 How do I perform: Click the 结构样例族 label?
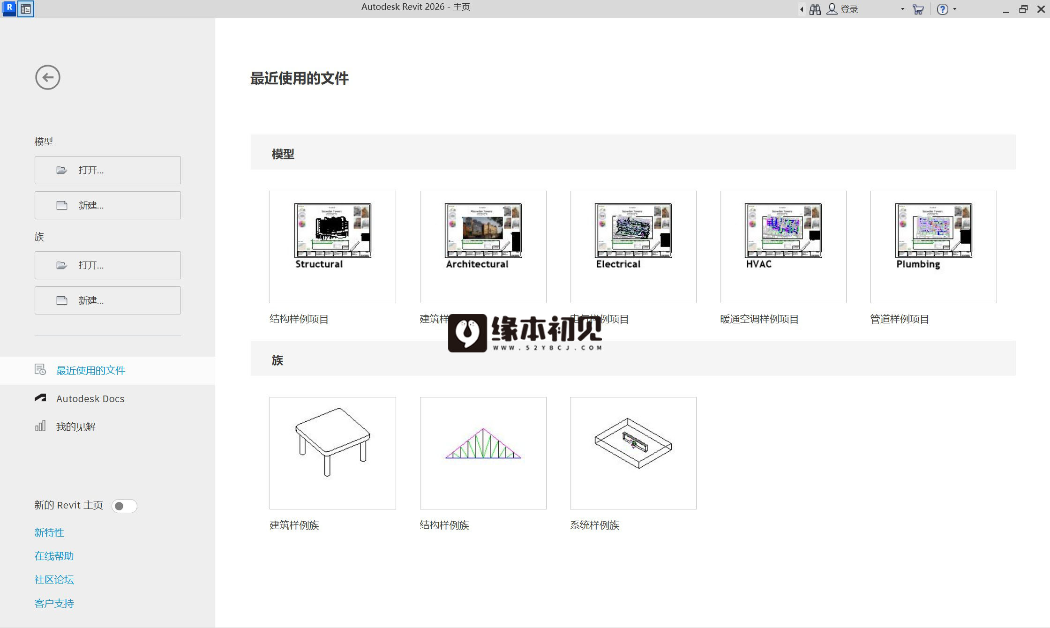[x=444, y=525]
